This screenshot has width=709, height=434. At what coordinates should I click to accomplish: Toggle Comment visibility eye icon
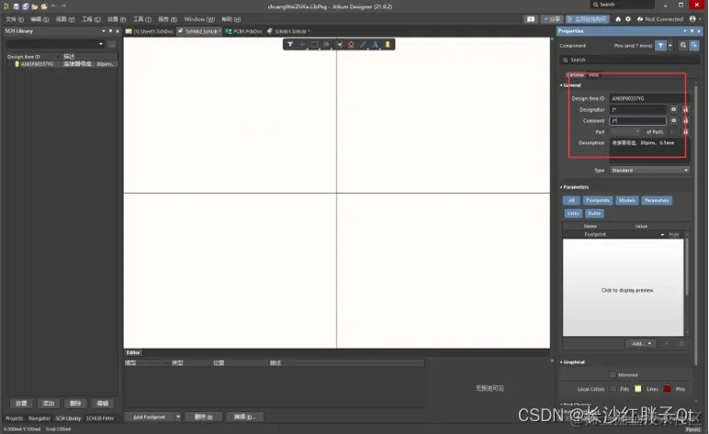click(x=673, y=120)
